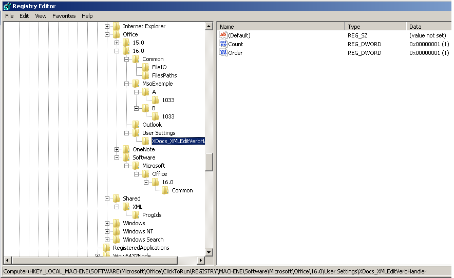Click the Outlook folder icon
The width and height of the screenshot is (454, 278).
[x=136, y=125]
